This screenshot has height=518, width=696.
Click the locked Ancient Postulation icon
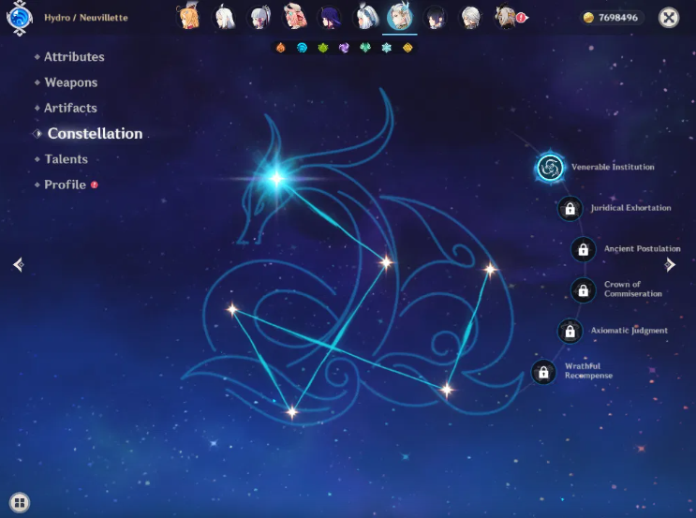pos(584,249)
